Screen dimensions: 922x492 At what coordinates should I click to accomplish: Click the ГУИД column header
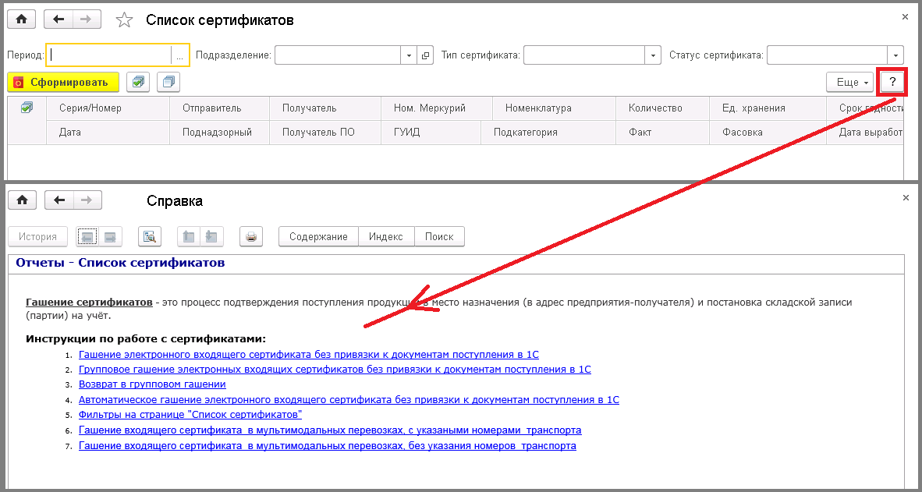[431, 133]
